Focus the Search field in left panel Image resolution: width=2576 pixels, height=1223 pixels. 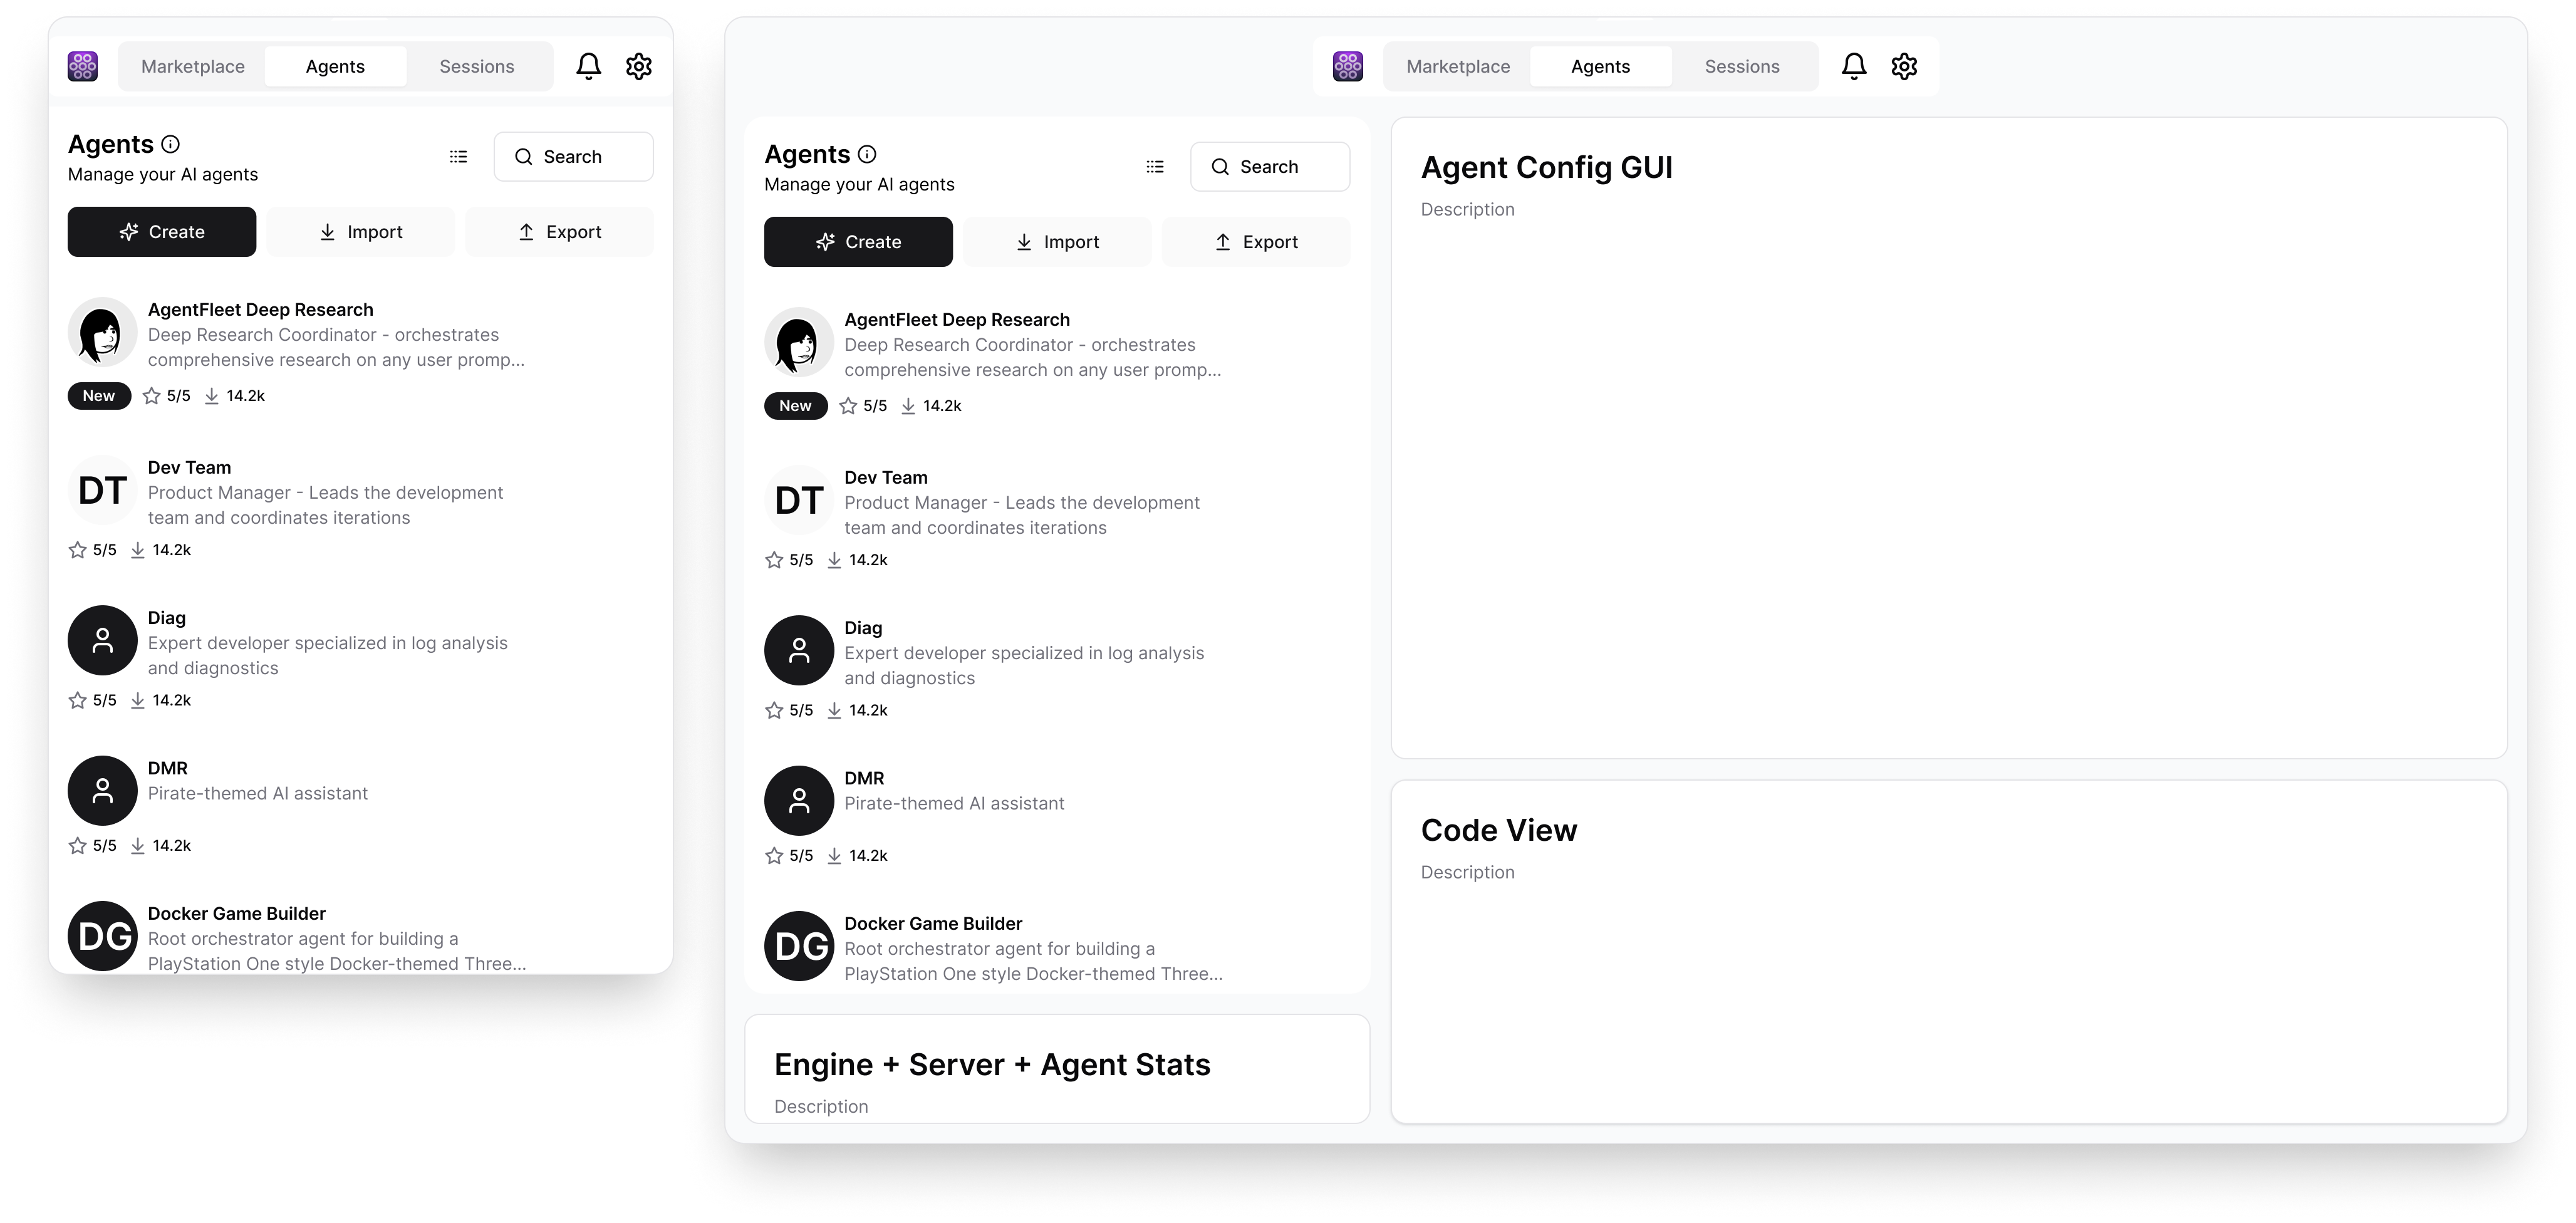pyautogui.click(x=573, y=157)
